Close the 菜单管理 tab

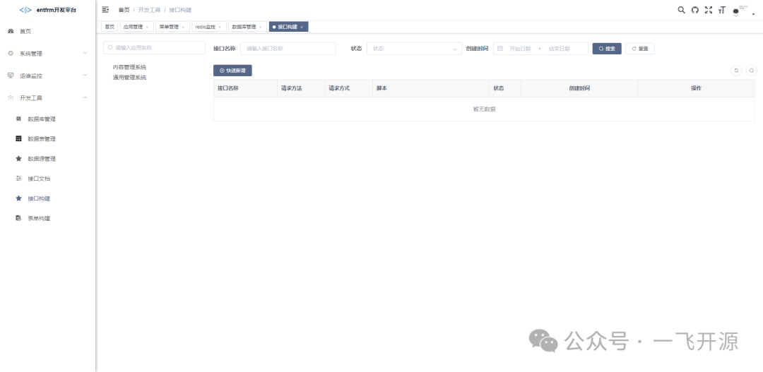183,28
